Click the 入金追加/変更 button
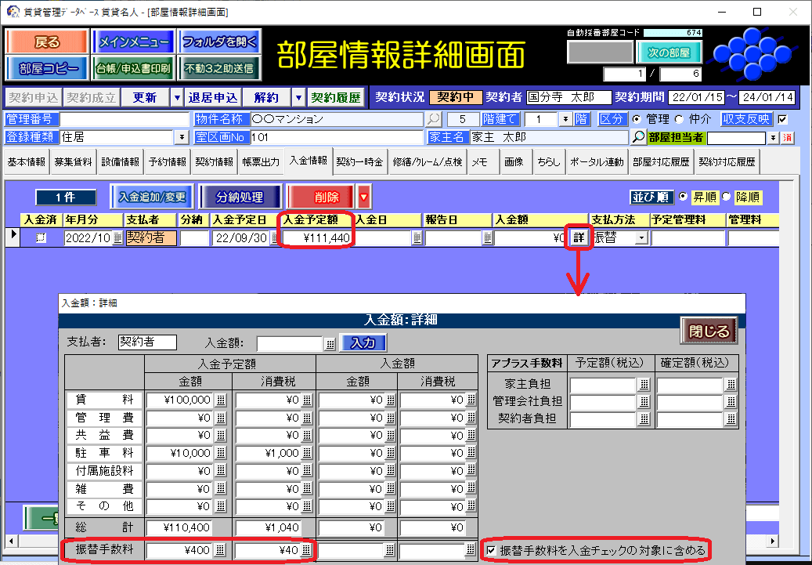 point(152,197)
